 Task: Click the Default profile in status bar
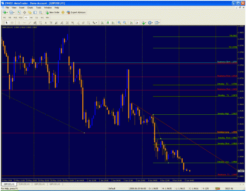point(112,189)
